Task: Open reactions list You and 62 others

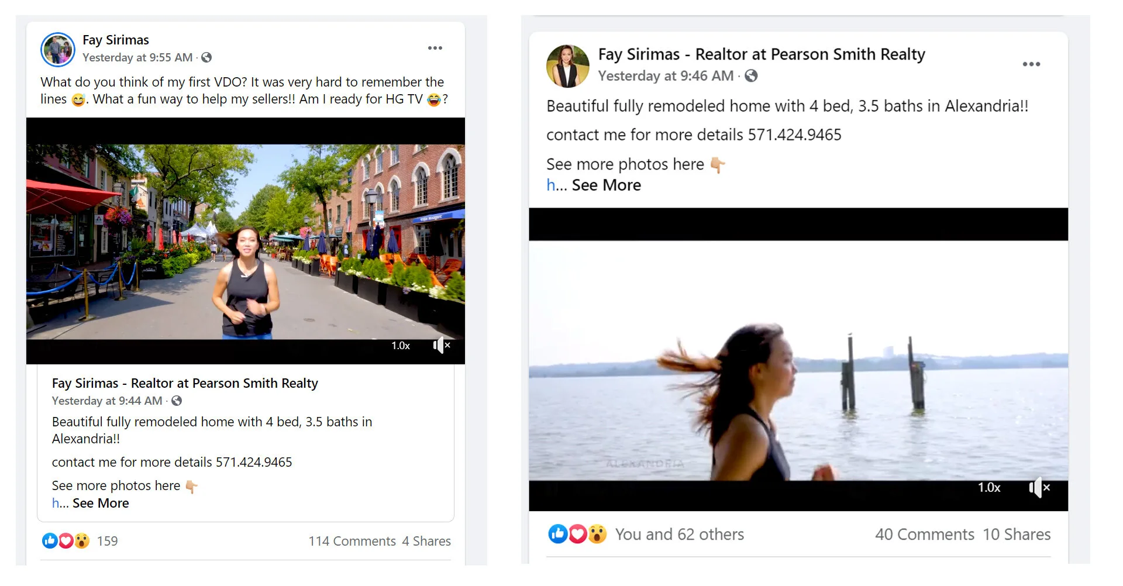Action: [x=680, y=534]
